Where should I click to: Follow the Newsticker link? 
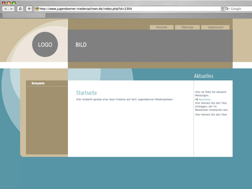[205, 100]
